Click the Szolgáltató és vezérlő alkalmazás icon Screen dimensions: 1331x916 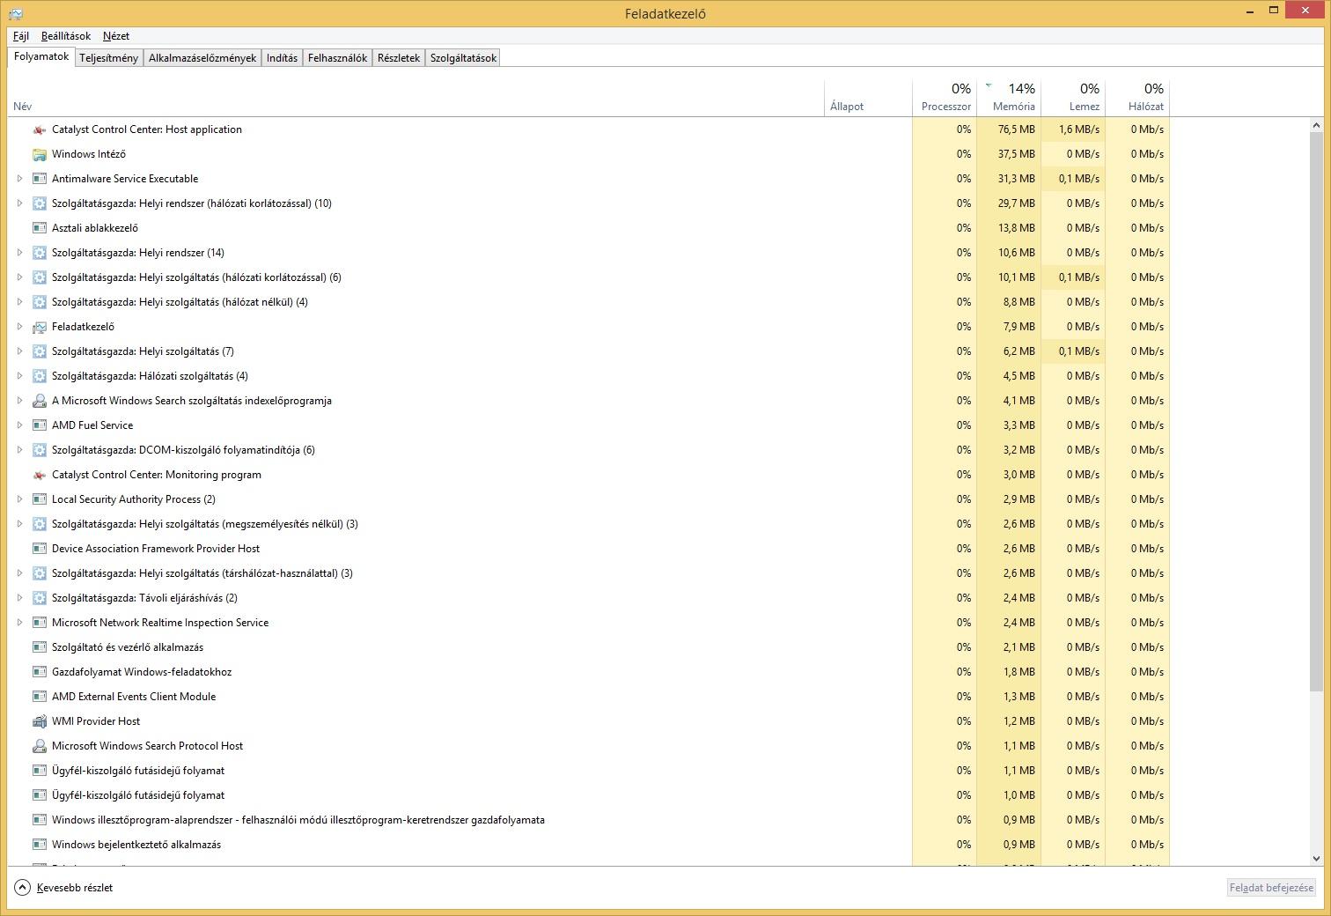pos(39,647)
